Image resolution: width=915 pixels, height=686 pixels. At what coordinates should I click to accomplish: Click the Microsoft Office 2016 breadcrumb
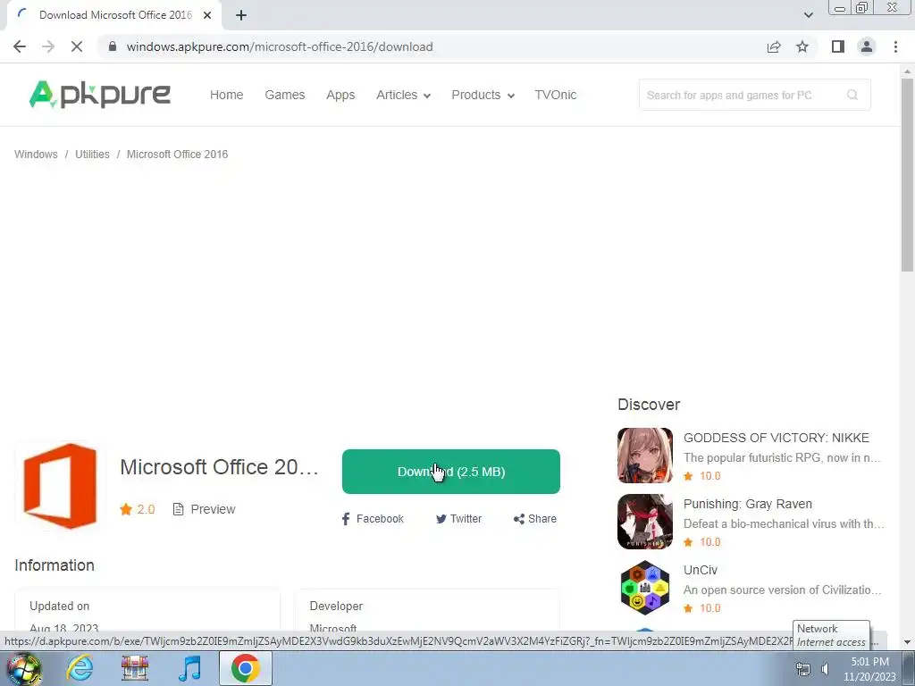coord(178,154)
